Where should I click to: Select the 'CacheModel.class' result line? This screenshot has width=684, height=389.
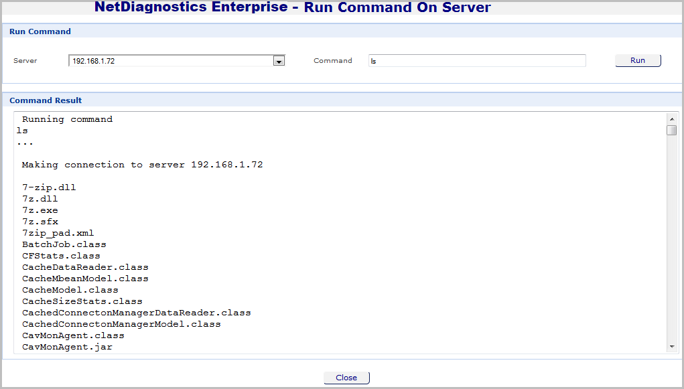tap(70, 289)
